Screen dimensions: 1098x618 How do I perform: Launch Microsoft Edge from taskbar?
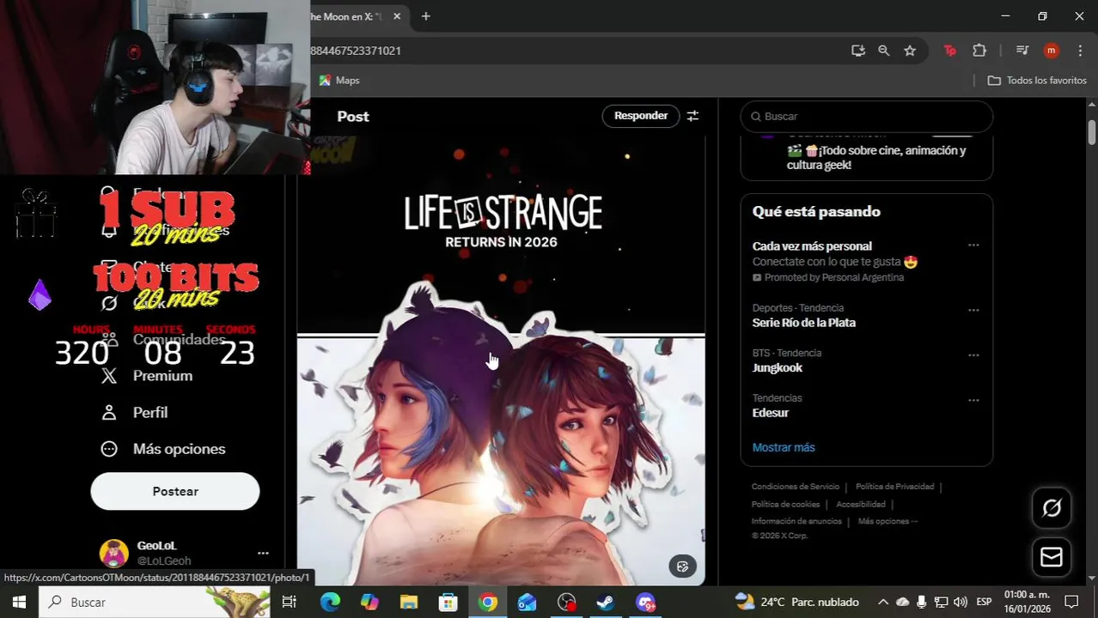330,602
